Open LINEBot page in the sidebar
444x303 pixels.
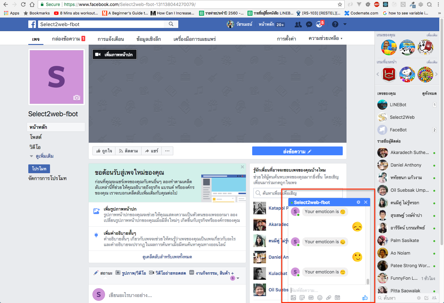coord(407,105)
